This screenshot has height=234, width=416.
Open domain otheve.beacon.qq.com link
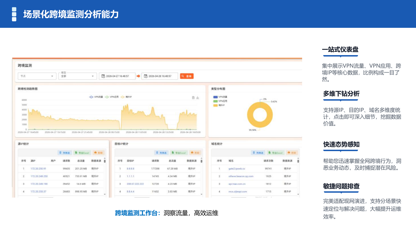coord(241,176)
